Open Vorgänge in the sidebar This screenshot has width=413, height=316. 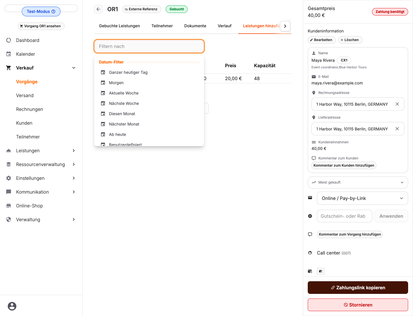click(x=27, y=82)
